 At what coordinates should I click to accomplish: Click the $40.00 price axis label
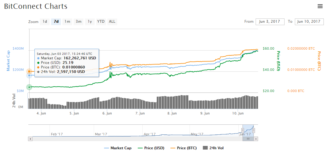[268, 70]
